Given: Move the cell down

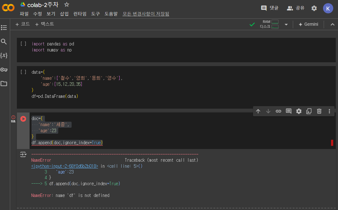Looking at the screenshot, I should 268,111.
